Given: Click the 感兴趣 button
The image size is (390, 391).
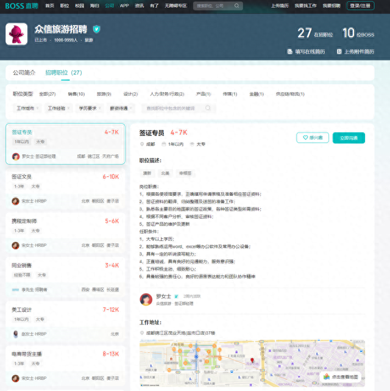Looking at the screenshot, I should coord(313,138).
